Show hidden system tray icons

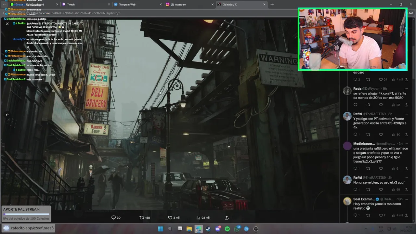[x=366, y=229]
